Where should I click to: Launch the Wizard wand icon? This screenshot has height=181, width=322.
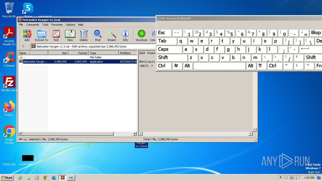coord(111,35)
